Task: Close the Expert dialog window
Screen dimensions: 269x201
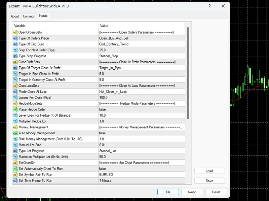Action: tap(223, 6)
